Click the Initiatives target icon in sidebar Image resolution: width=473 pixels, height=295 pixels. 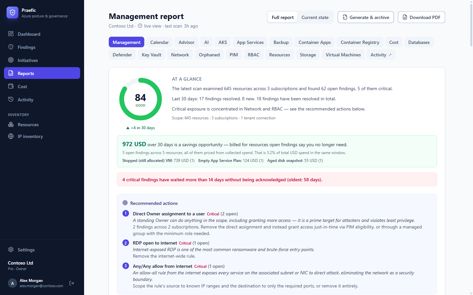(11, 60)
